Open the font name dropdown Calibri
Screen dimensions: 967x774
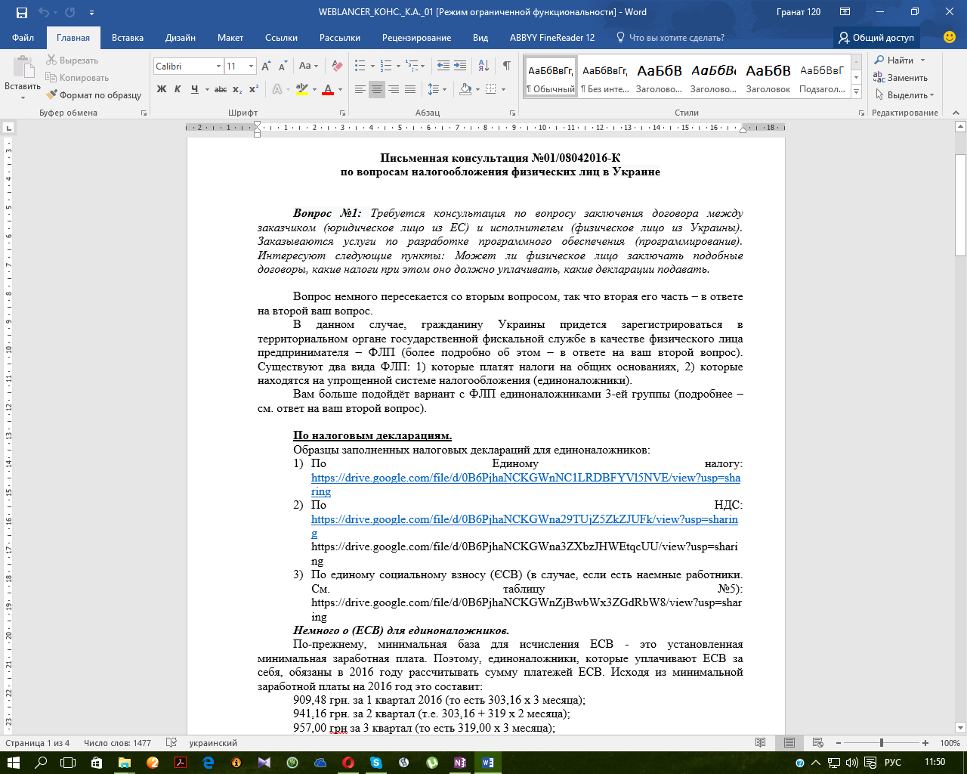(218, 67)
